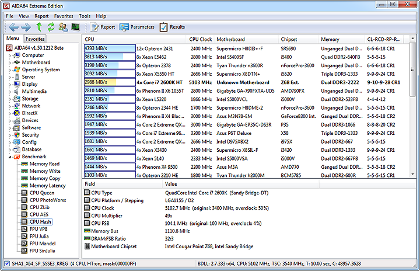The image size is (420, 271).
Task: Open the View menu
Action: [x=23, y=16]
